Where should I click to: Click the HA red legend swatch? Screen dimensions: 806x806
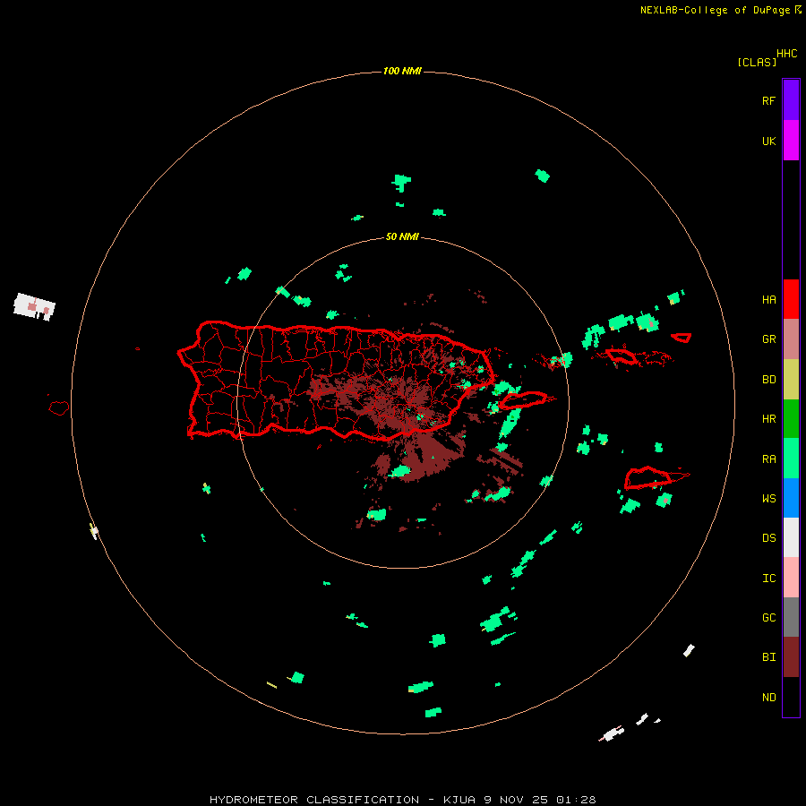click(791, 299)
